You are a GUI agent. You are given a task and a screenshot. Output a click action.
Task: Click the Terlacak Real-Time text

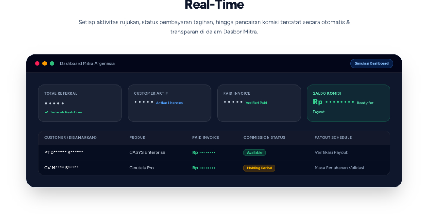[x=66, y=112]
